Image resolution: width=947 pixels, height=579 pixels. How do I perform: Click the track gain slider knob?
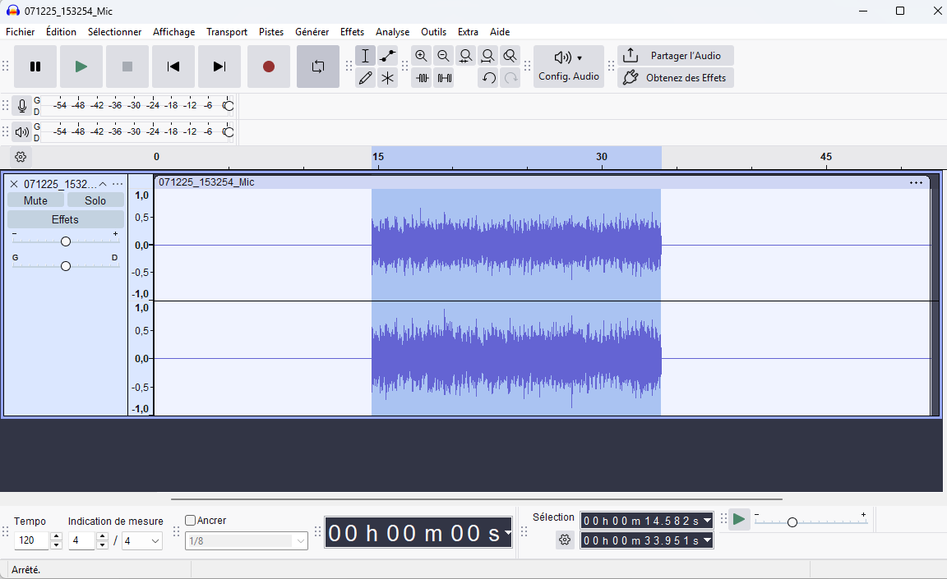pyautogui.click(x=66, y=241)
